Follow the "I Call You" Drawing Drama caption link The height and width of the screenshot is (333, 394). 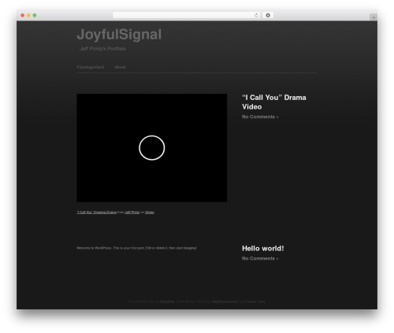coord(96,213)
